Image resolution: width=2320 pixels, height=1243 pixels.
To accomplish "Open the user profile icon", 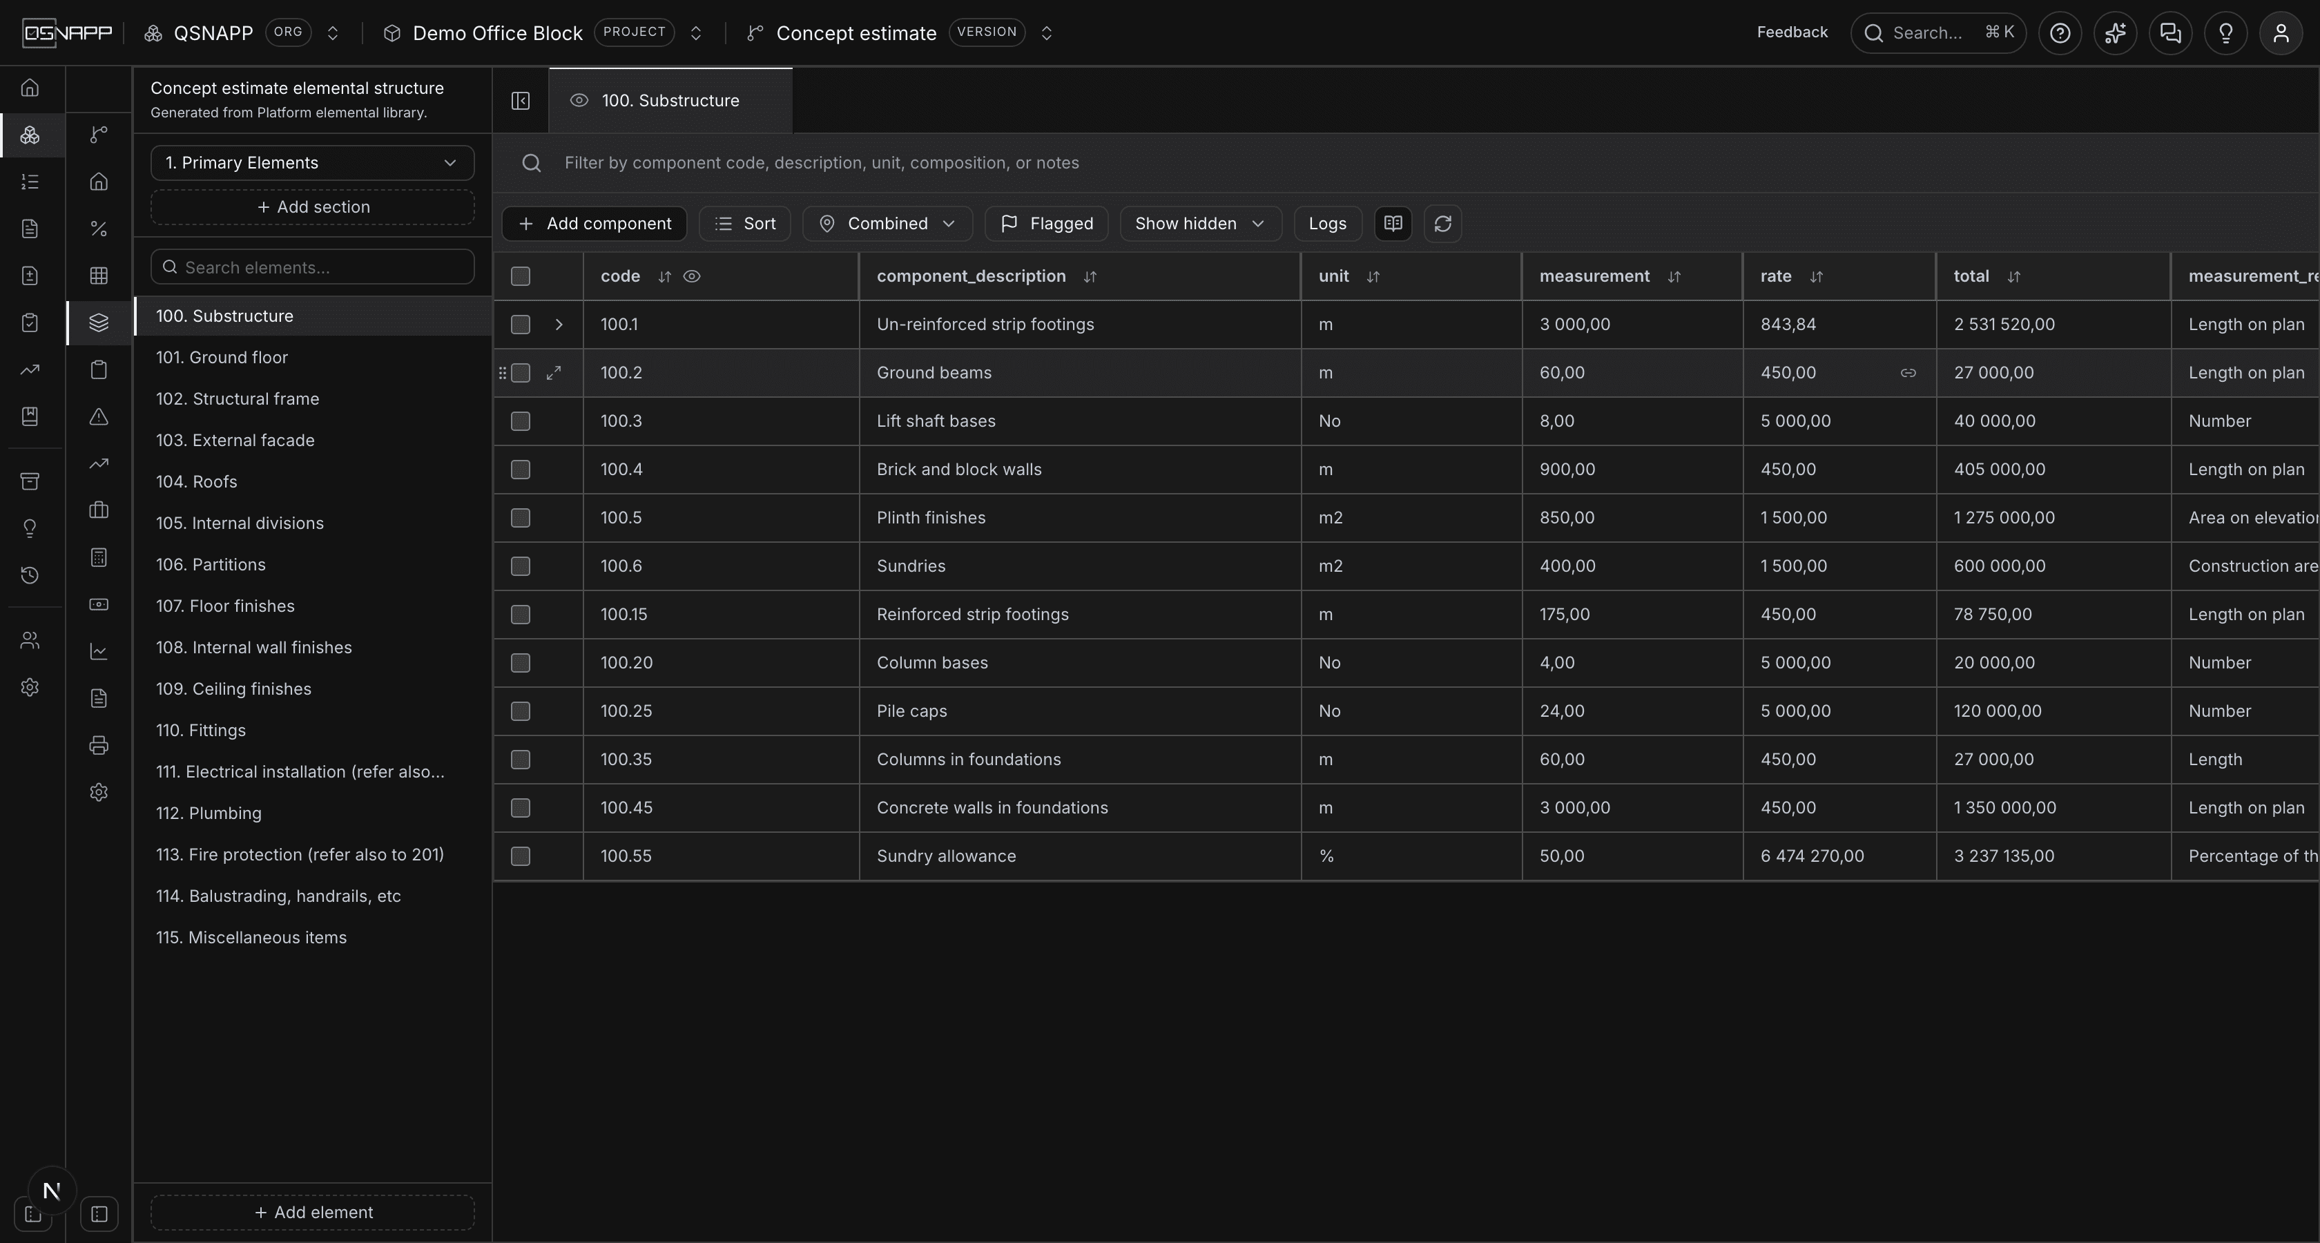I will point(2281,33).
